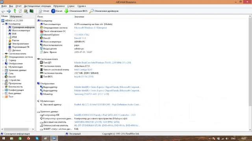Open Microsoft Windows 8.1 Enterprise link
The width and height of the screenshot is (252, 141).
point(91,28)
